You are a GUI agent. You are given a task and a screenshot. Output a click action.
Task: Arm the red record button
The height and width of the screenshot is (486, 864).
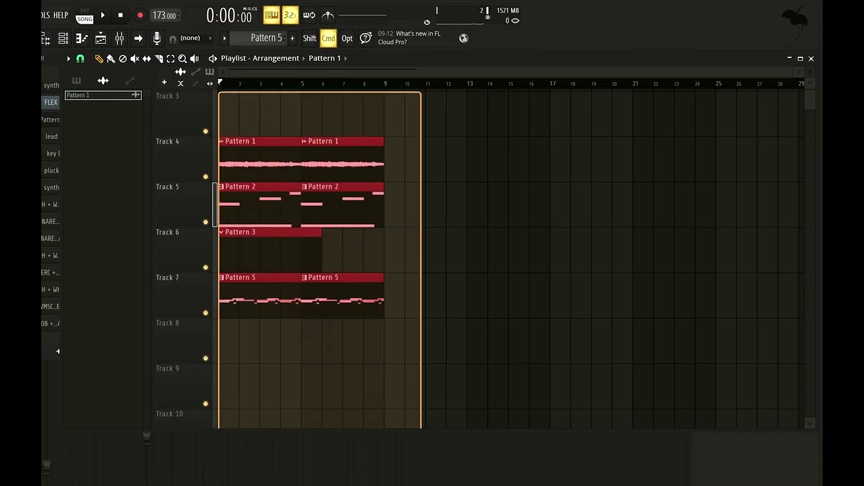(140, 15)
